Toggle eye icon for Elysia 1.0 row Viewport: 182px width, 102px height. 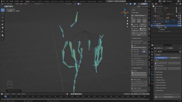coord(178,18)
